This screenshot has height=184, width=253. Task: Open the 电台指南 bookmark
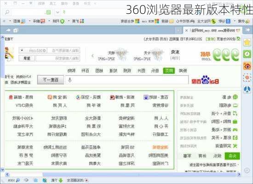click(130, 21)
